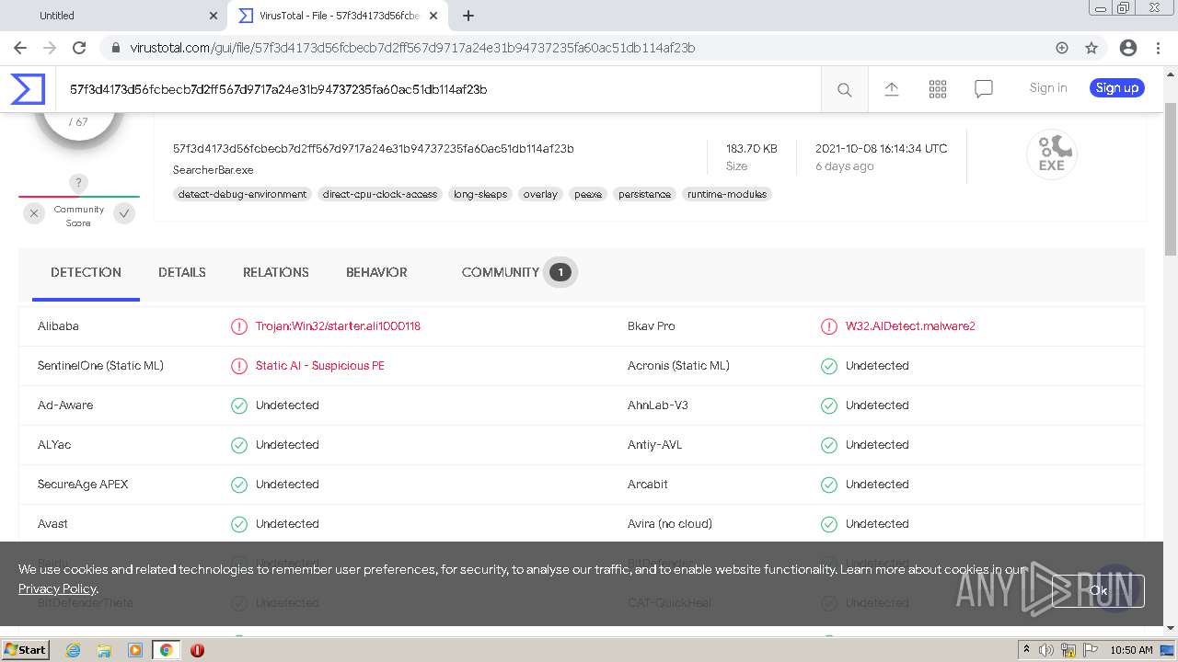Open the apps grid icon
The width and height of the screenshot is (1178, 662).
coord(938,88)
